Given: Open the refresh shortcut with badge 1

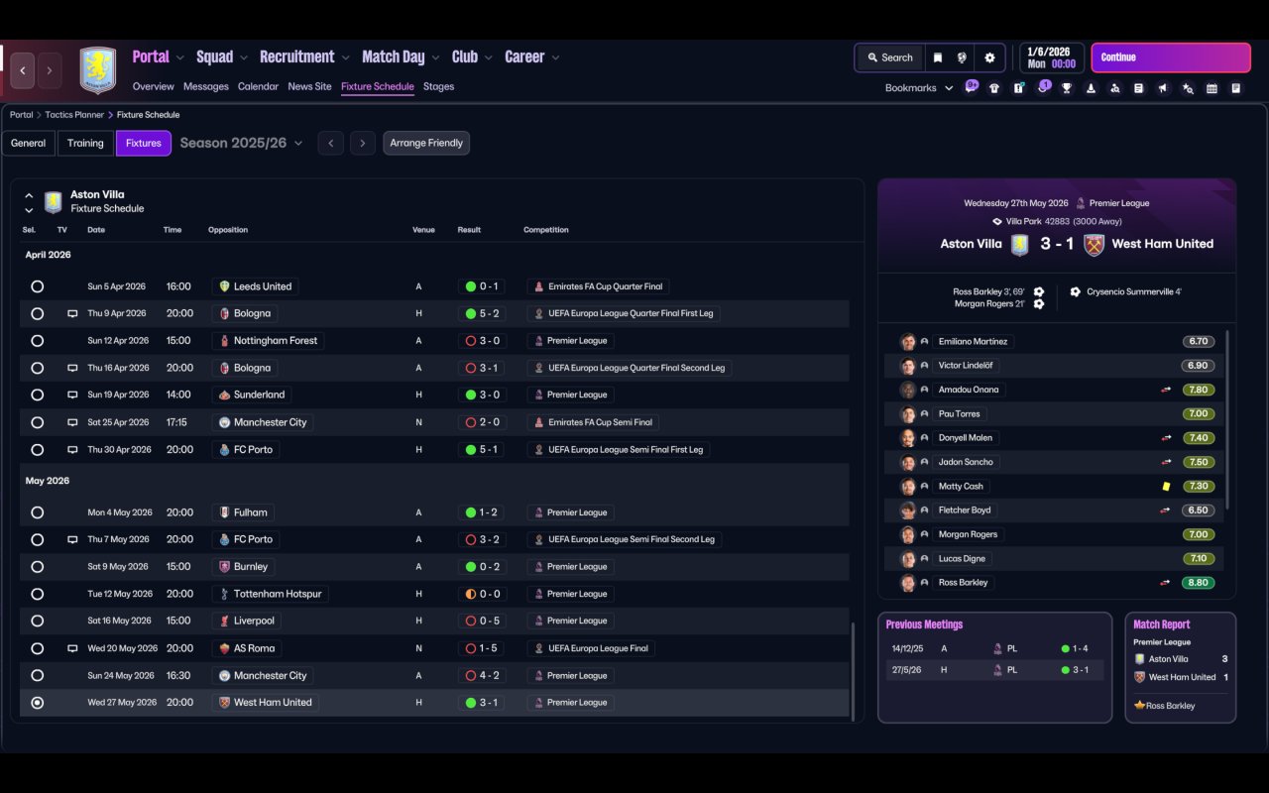Looking at the screenshot, I should (1043, 87).
